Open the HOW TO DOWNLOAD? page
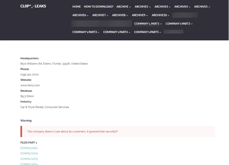Viewport: 229px width, 165px height. tap(98, 7)
